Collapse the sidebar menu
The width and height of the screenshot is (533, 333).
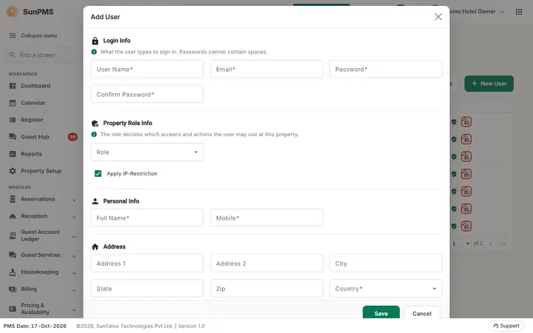point(33,36)
